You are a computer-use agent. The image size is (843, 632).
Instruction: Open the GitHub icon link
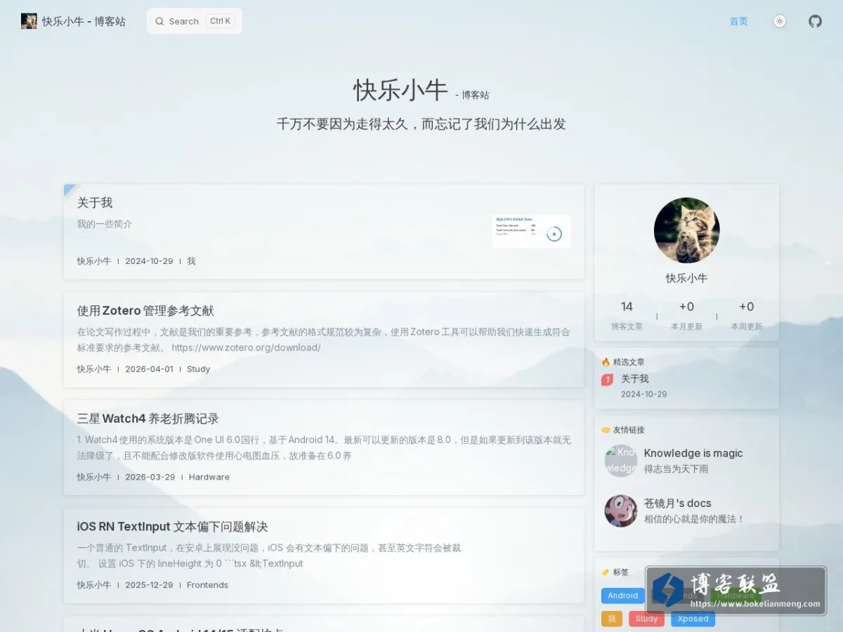[x=815, y=21]
